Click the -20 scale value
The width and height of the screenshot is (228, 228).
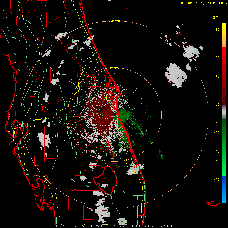coord(217,132)
